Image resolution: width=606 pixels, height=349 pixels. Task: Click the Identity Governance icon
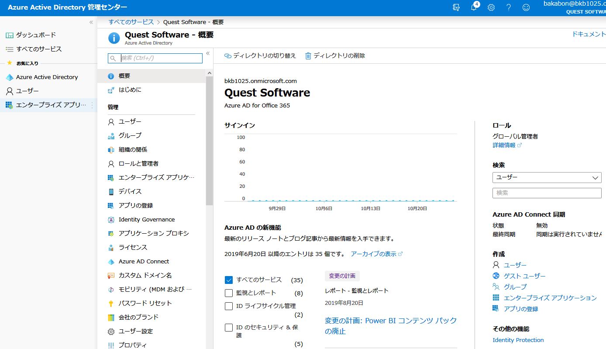111,220
